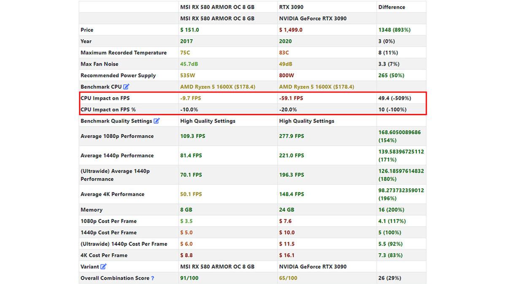Image resolution: width=506 pixels, height=284 pixels.
Task: Click the 535W recommended power supply value
Action: coord(188,75)
